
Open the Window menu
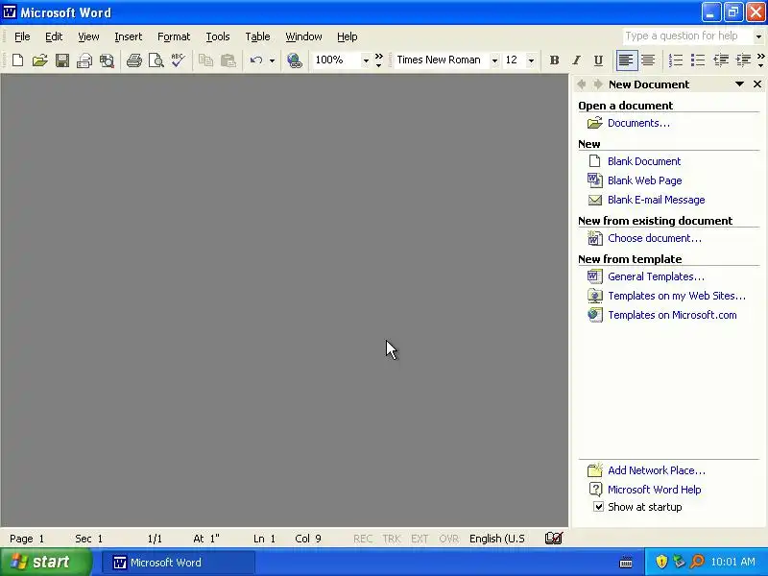pos(303,36)
